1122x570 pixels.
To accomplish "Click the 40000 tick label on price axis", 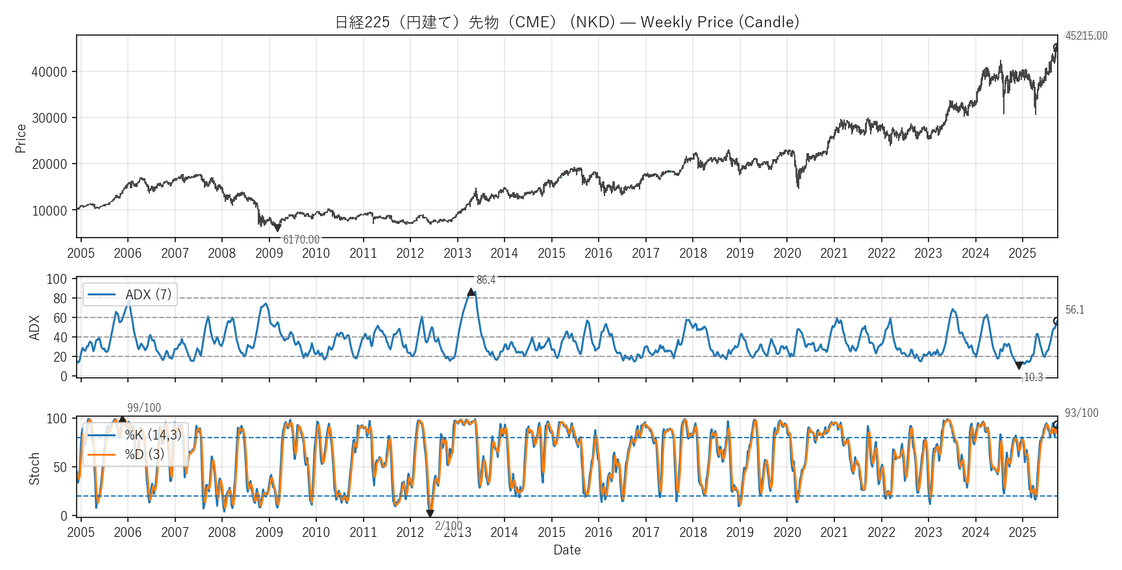I will point(49,72).
